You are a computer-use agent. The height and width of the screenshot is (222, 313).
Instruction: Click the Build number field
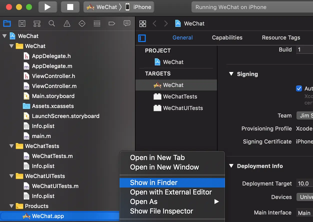tap(305, 49)
